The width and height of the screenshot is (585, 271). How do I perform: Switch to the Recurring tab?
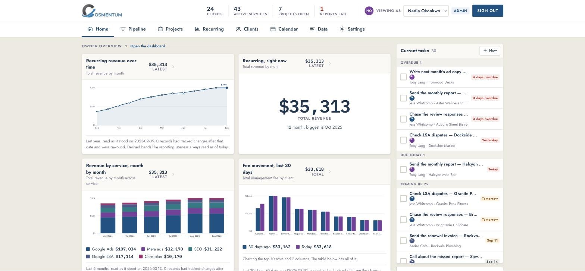tap(209, 29)
